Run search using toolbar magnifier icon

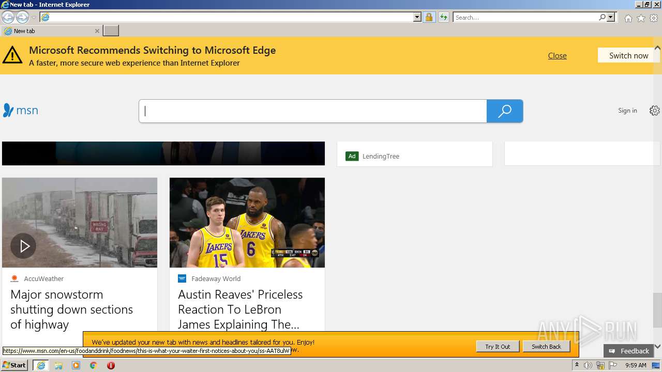coord(602,17)
